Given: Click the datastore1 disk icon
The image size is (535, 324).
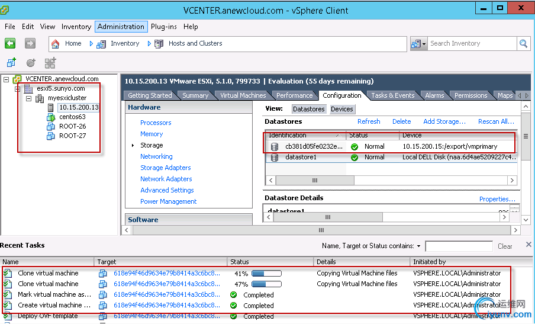Looking at the screenshot, I should tap(275, 158).
